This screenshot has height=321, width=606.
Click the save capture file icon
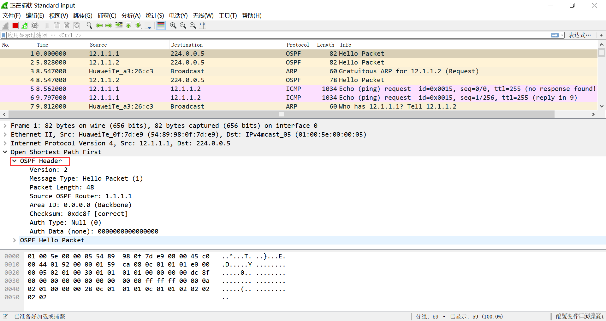click(57, 26)
